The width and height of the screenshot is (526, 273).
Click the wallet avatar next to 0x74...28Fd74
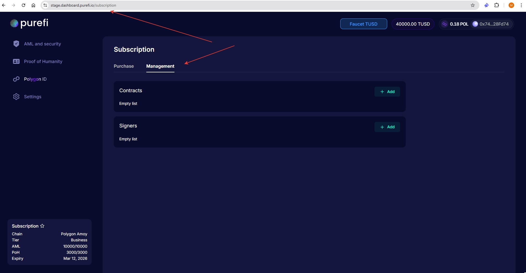475,24
